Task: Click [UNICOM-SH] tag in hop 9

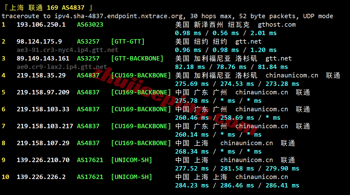Action: click(x=131, y=160)
